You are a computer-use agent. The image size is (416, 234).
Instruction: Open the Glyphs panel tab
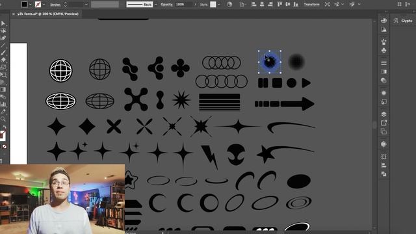(x=406, y=21)
